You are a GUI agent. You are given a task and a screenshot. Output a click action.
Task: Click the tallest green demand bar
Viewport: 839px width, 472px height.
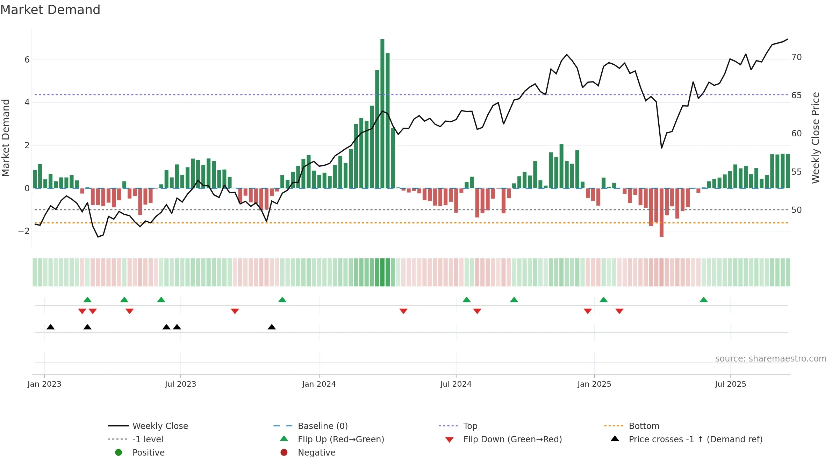(x=382, y=114)
